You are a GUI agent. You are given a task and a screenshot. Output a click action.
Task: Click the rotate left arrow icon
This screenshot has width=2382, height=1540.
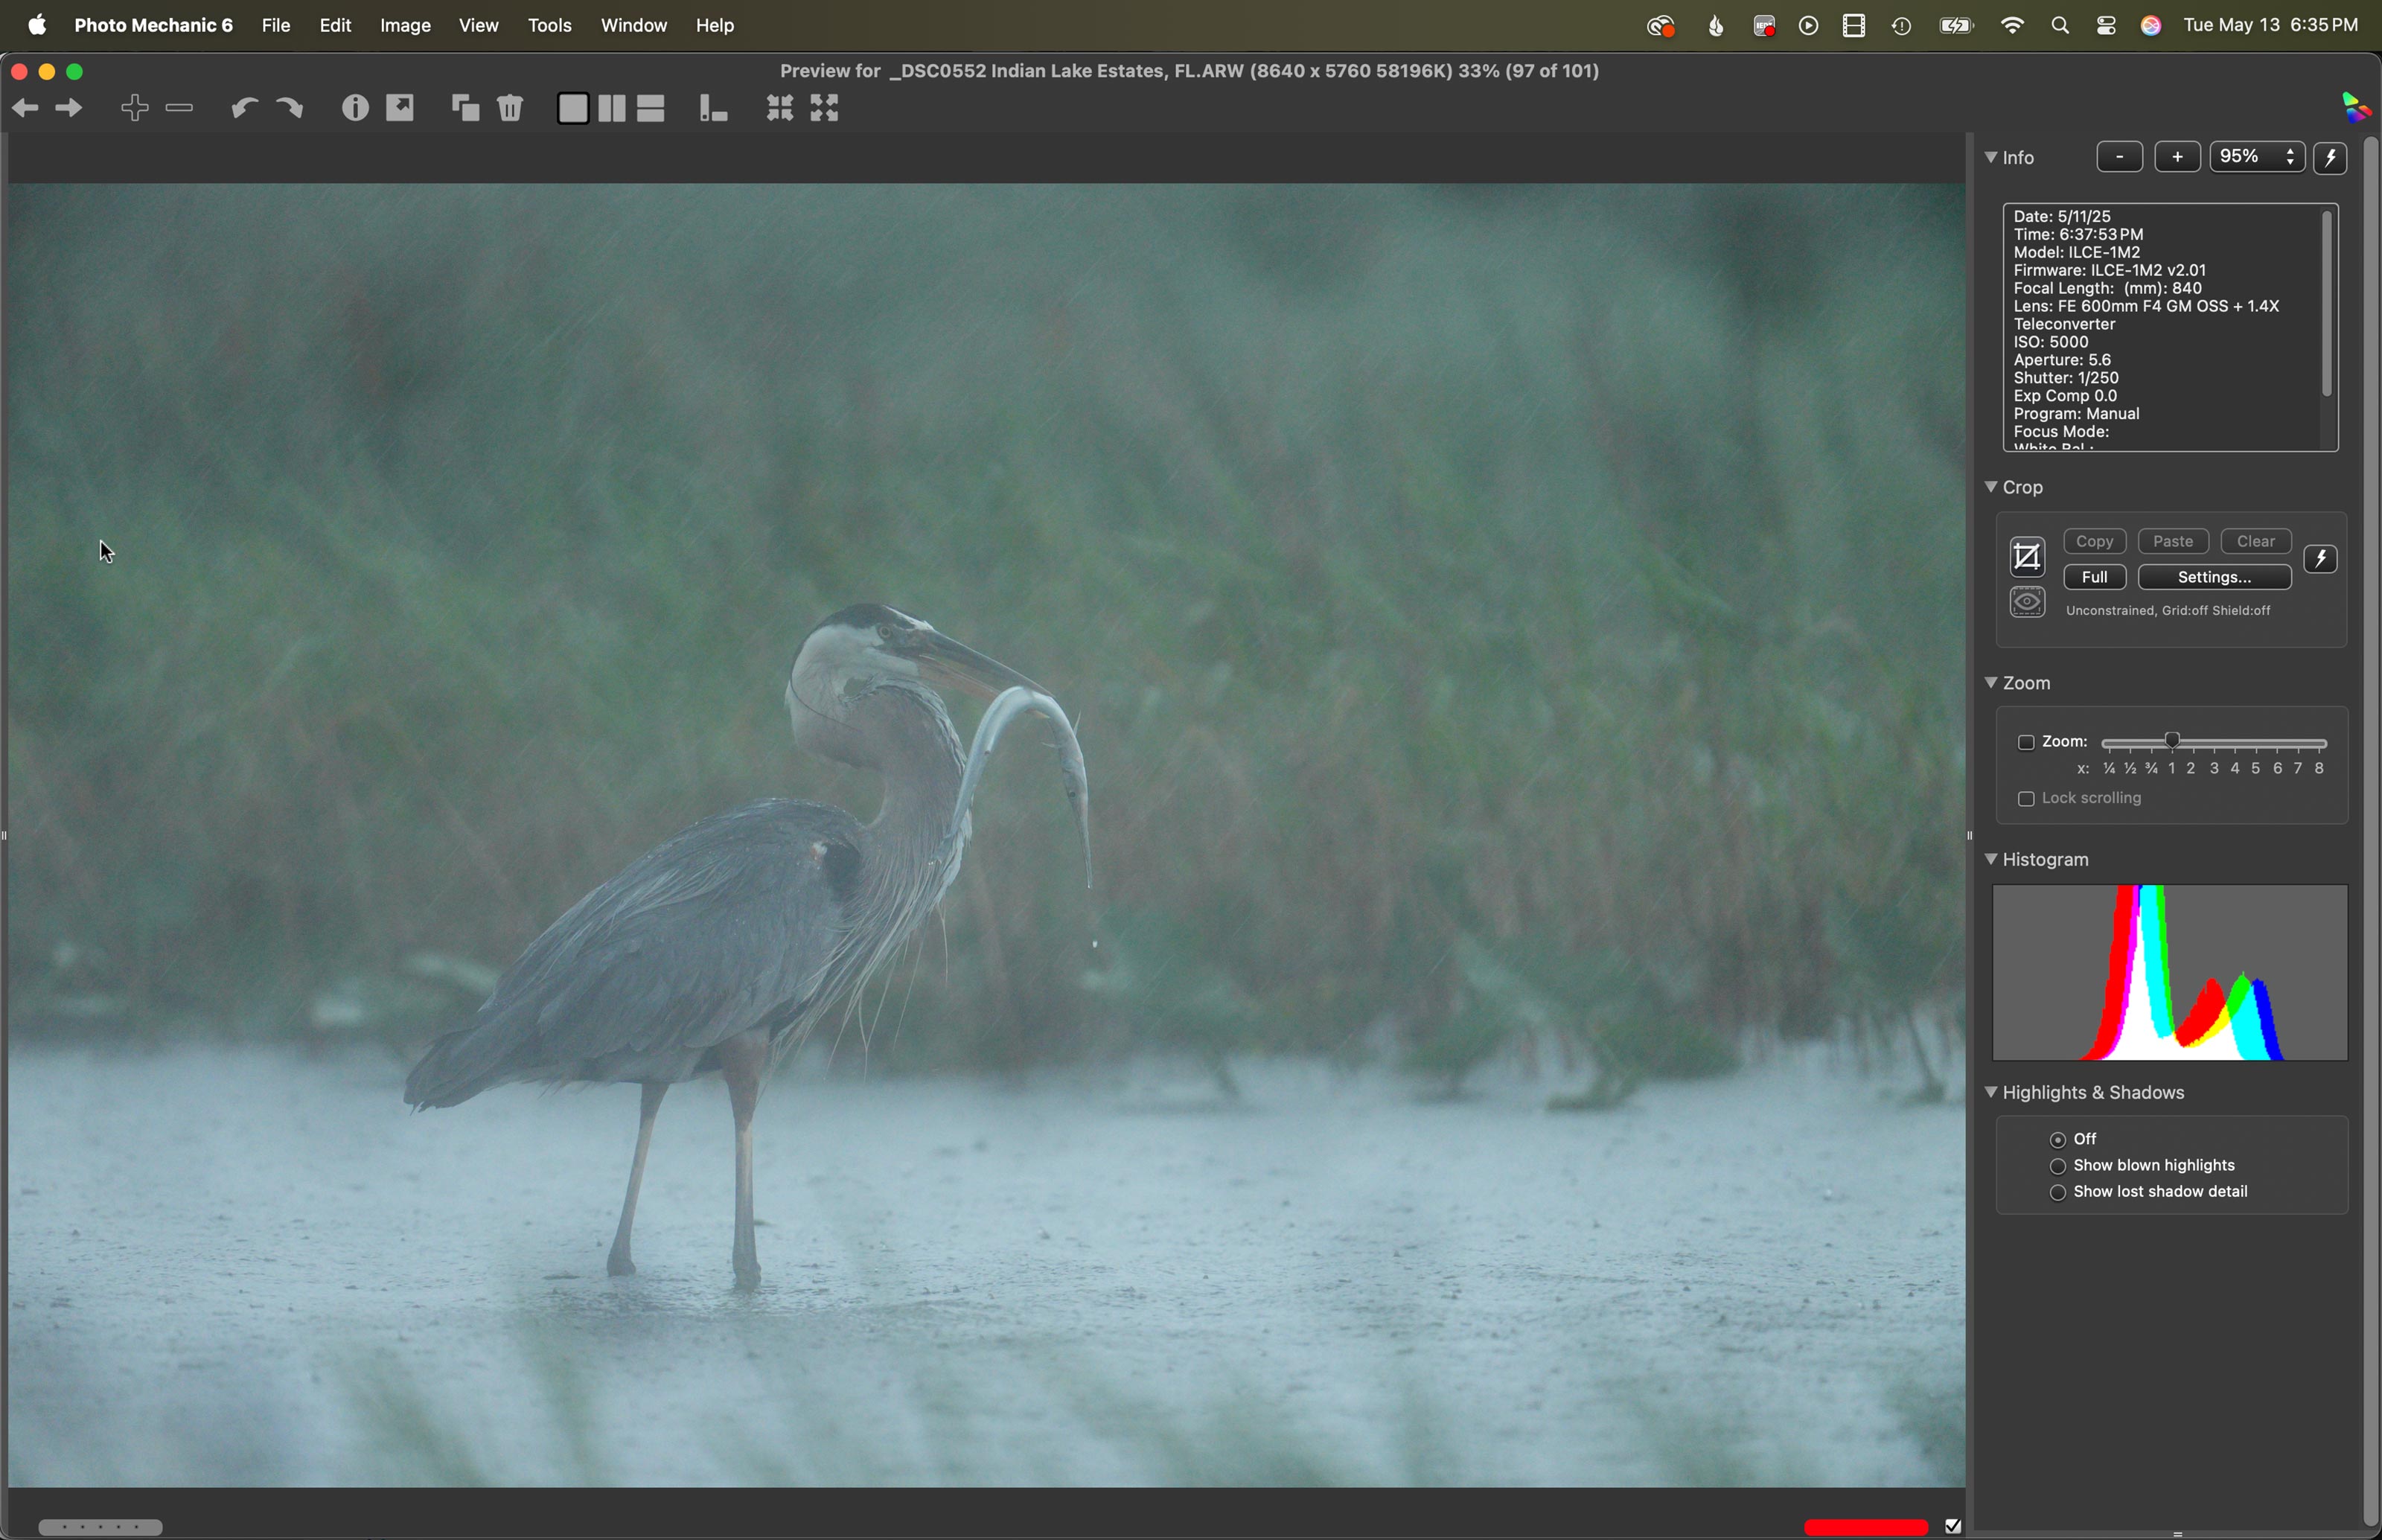coord(244,108)
